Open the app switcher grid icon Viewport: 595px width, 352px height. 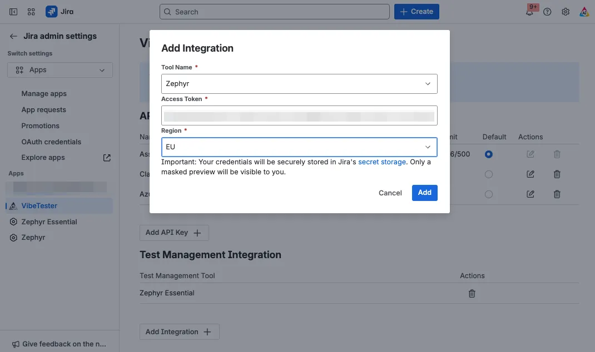click(x=31, y=12)
